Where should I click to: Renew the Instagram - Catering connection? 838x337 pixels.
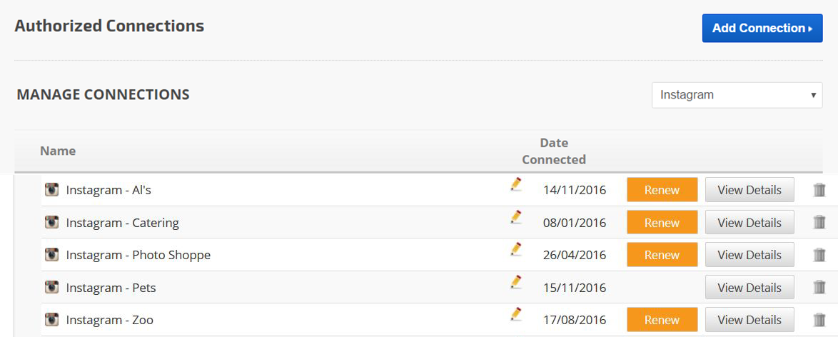pos(662,223)
